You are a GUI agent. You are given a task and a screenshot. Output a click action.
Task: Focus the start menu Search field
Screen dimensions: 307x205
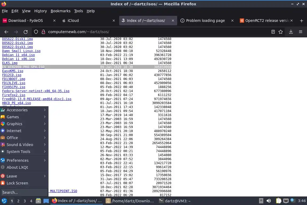(x=24, y=192)
